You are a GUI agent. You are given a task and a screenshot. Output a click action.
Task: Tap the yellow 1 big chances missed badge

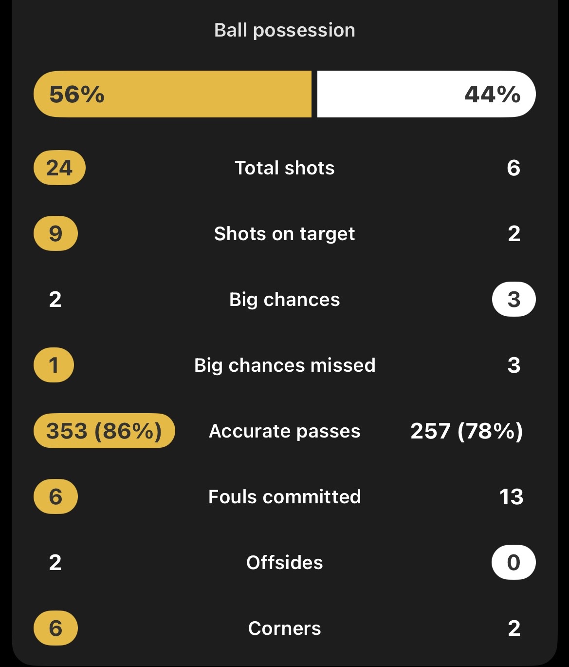coord(54,365)
